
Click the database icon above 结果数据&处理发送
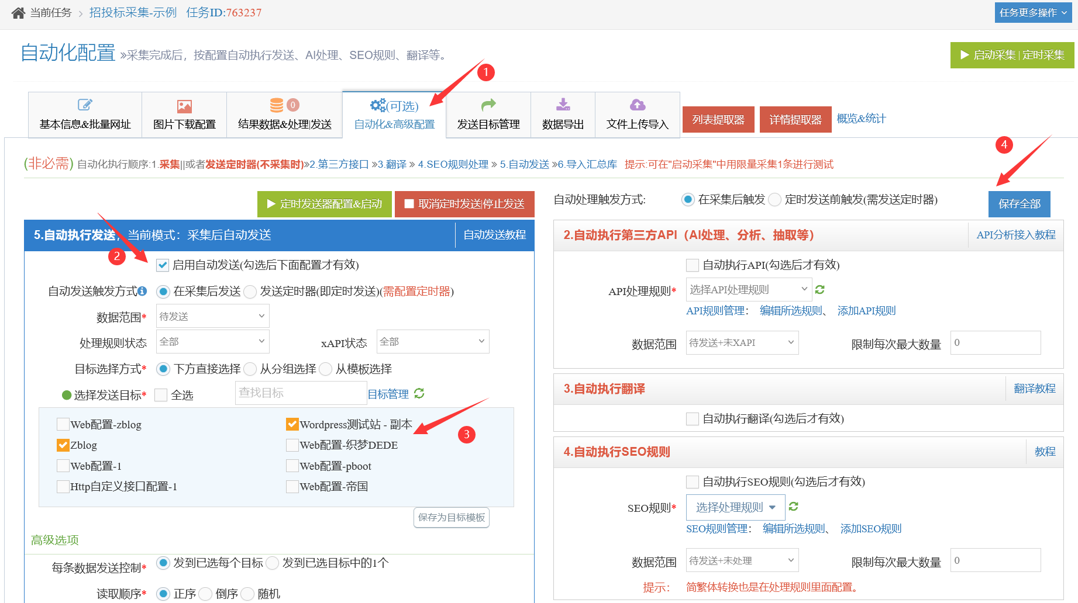(x=277, y=105)
